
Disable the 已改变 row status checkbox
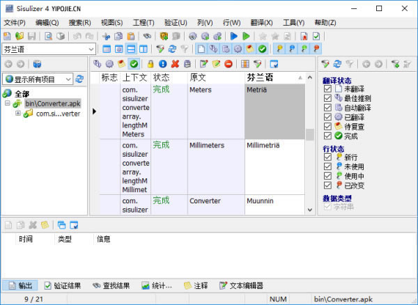327,185
